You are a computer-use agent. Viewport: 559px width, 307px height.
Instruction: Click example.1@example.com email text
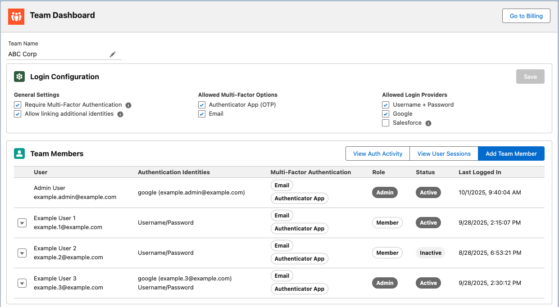(x=68, y=227)
